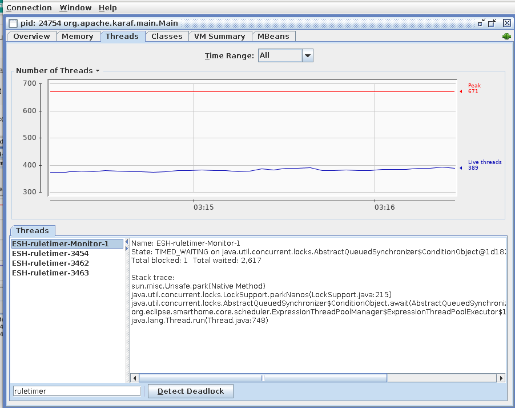
Task: Click the green connection status icon
Action: pos(506,37)
